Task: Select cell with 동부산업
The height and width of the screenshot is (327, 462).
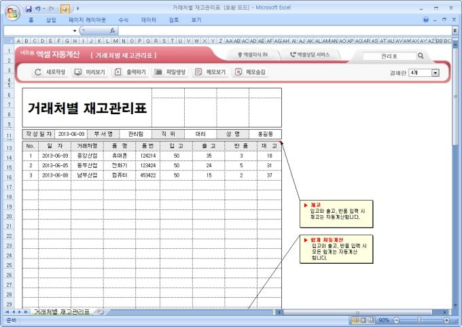Action: 87,165
